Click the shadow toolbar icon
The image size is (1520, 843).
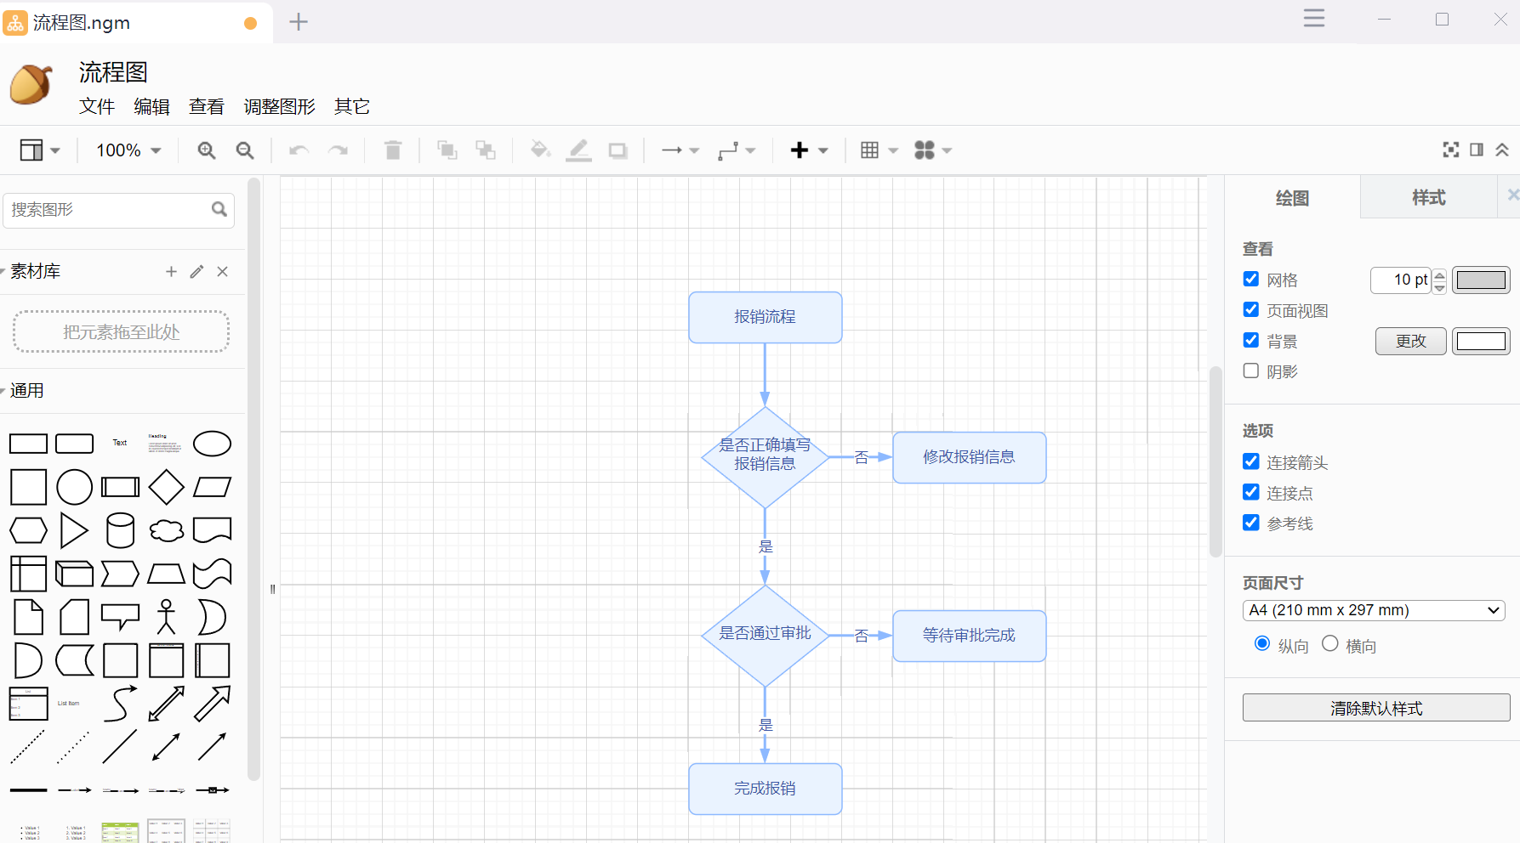pyautogui.click(x=618, y=150)
